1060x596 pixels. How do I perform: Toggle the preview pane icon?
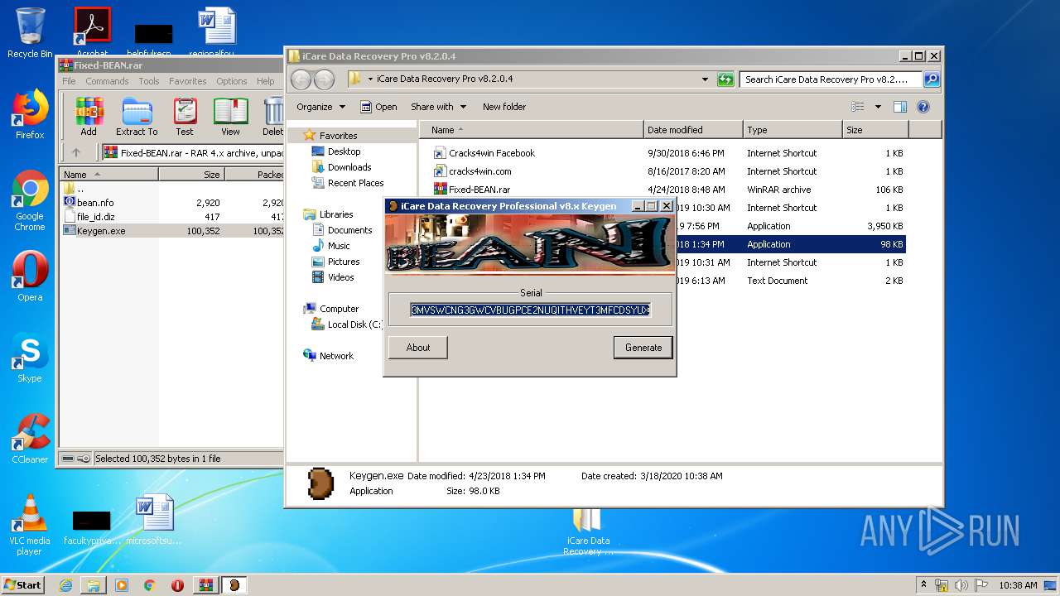(x=900, y=107)
